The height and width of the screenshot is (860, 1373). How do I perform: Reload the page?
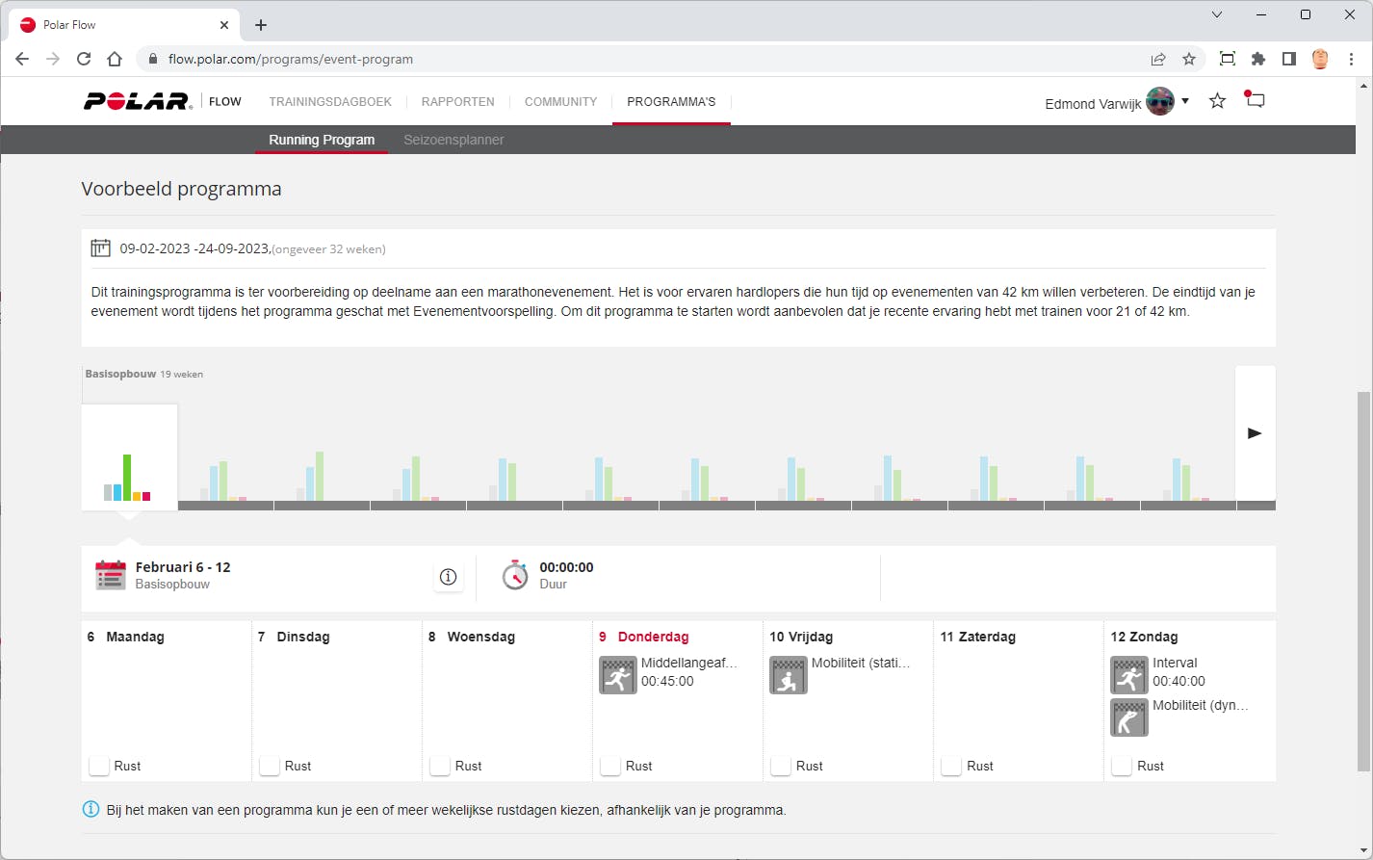84,59
